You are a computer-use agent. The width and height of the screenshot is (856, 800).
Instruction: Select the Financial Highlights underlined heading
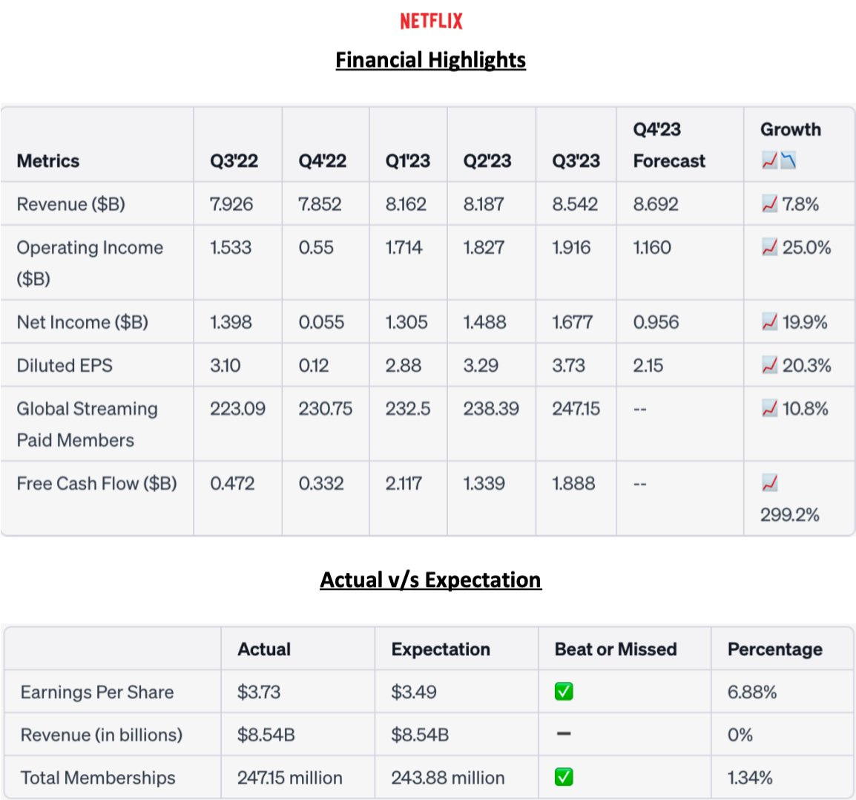(430, 60)
